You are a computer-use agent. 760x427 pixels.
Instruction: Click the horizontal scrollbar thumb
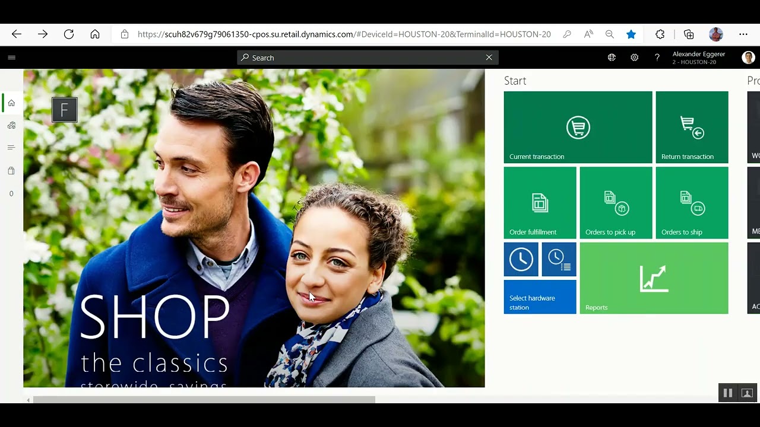(x=204, y=400)
